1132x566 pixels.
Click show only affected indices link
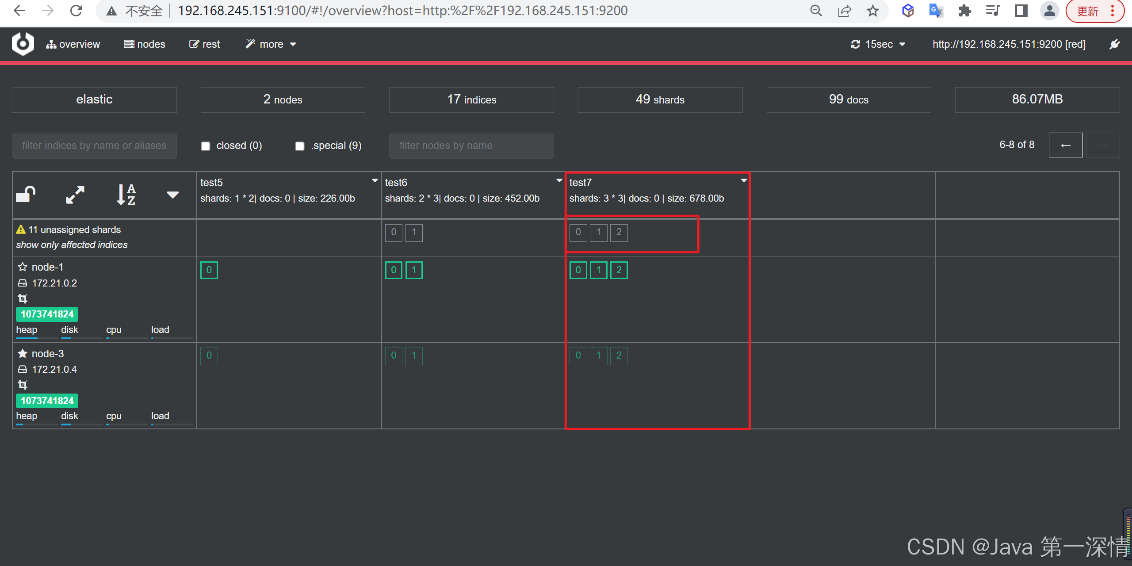coord(72,245)
